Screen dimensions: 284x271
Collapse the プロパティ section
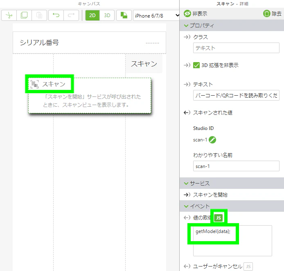coord(186,25)
